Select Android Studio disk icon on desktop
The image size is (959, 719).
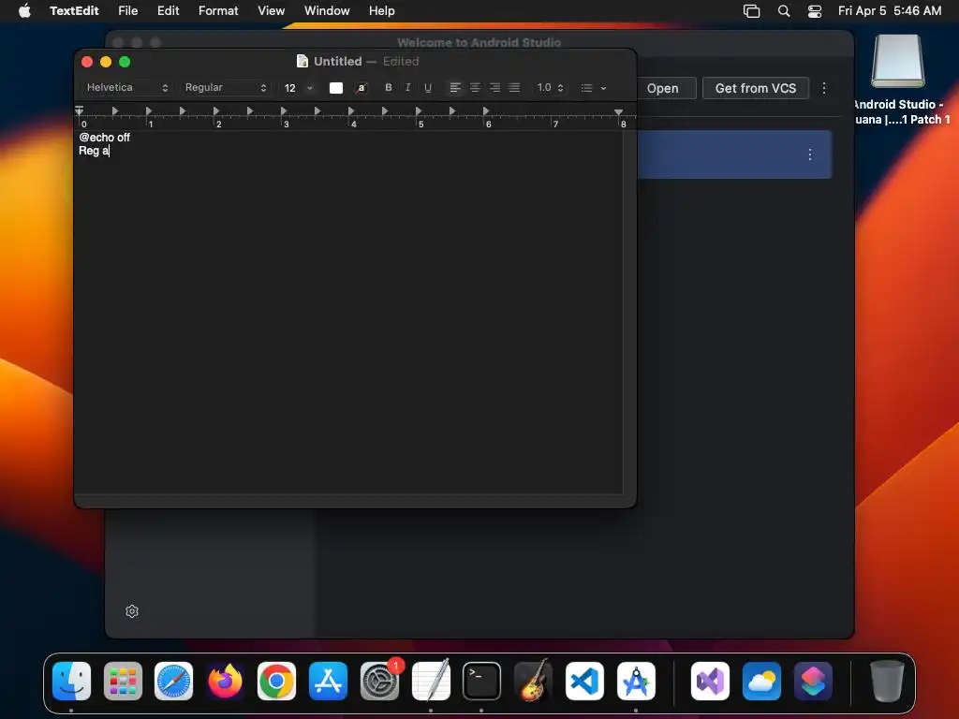(x=898, y=61)
